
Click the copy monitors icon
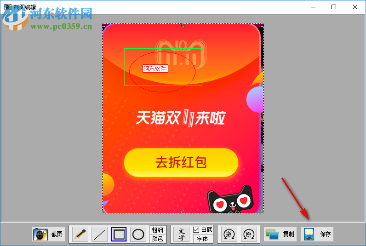(x=272, y=234)
